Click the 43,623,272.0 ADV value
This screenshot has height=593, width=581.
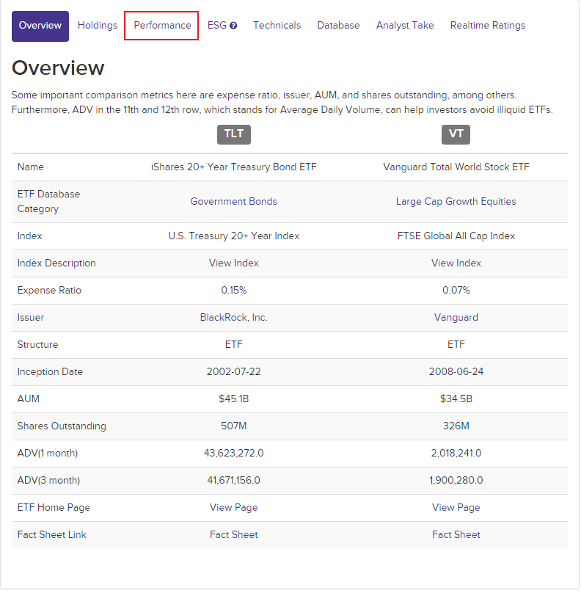pyautogui.click(x=234, y=454)
